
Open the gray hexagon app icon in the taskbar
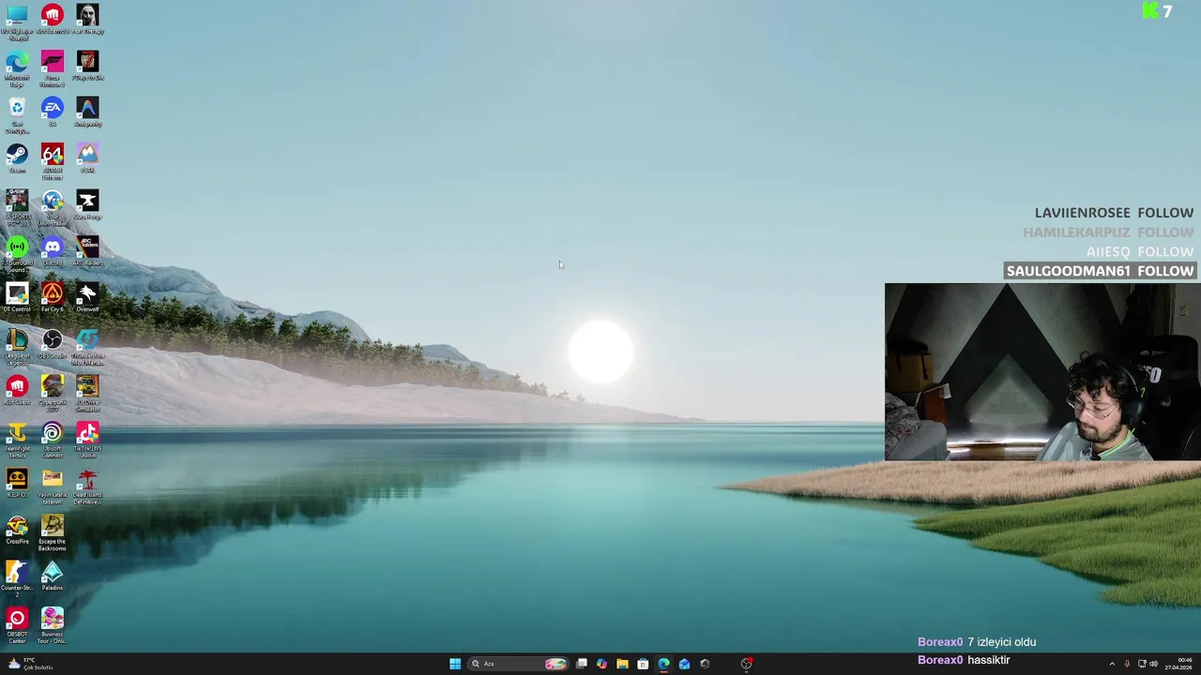705,664
